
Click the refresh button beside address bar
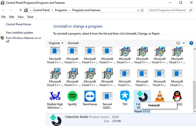coord(142,10)
